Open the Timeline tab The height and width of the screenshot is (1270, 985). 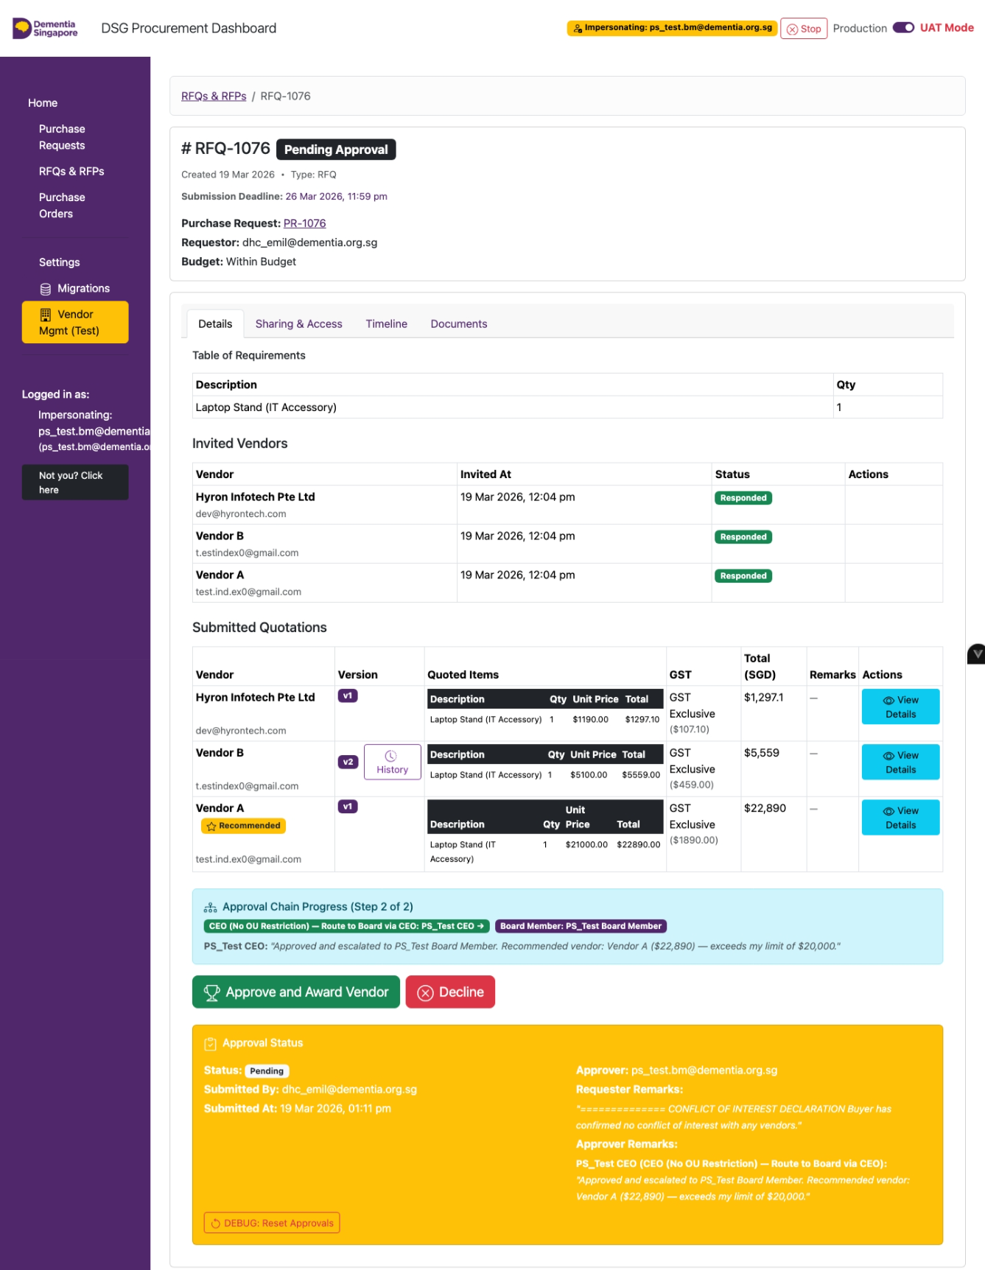pos(387,324)
